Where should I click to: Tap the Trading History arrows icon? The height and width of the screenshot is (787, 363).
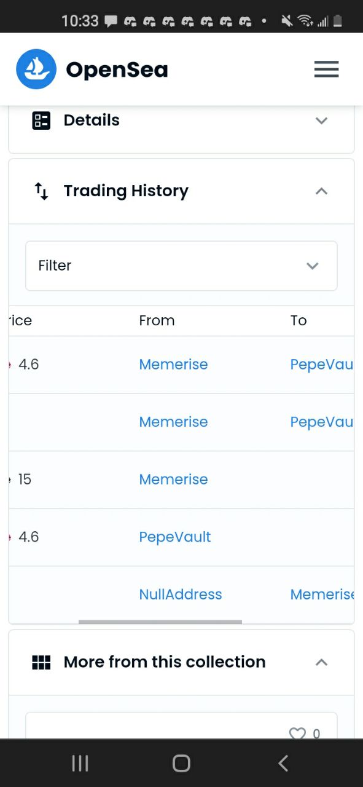click(41, 191)
